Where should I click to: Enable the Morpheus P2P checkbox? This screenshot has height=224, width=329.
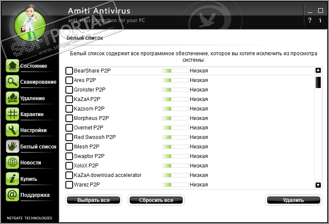69,118
